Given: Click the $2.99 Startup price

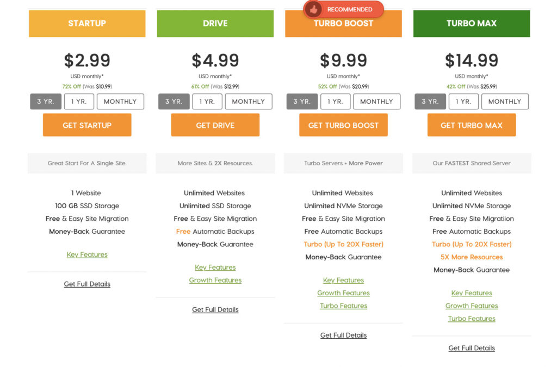Looking at the screenshot, I should click(x=87, y=60).
